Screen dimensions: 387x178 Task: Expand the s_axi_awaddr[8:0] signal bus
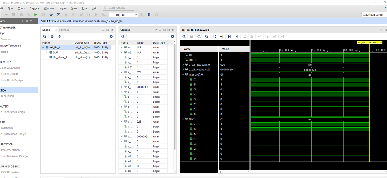pyautogui.click(x=183, y=65)
